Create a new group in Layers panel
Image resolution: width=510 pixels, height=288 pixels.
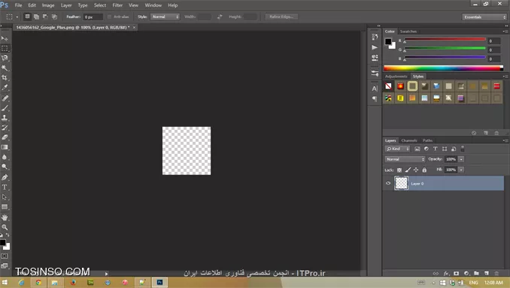pos(476,274)
